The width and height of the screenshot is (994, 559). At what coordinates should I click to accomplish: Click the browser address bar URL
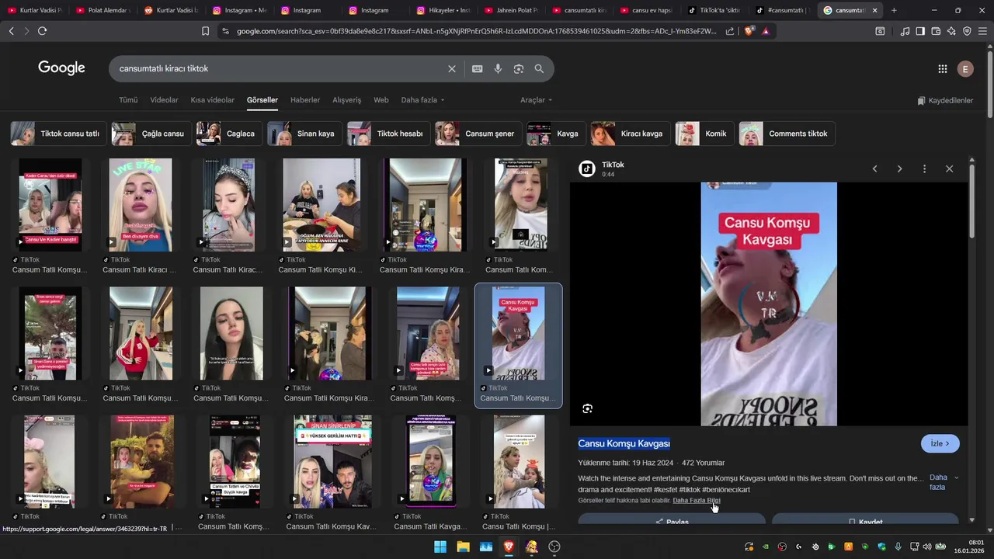point(475,31)
